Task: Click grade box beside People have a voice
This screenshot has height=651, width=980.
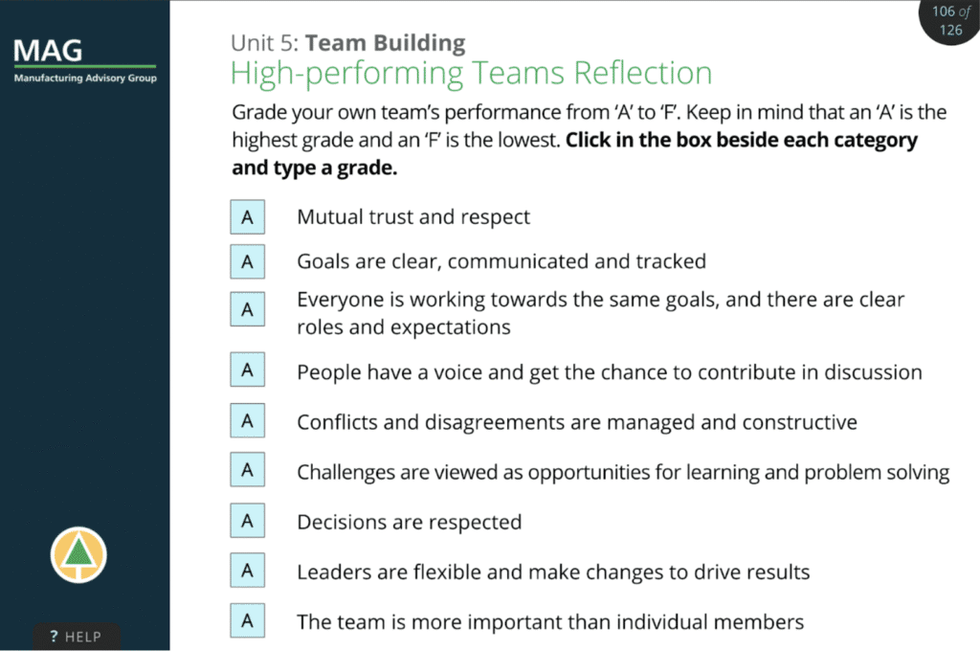Action: click(x=248, y=370)
